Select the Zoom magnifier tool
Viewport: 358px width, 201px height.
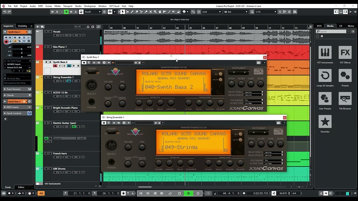point(155,12)
